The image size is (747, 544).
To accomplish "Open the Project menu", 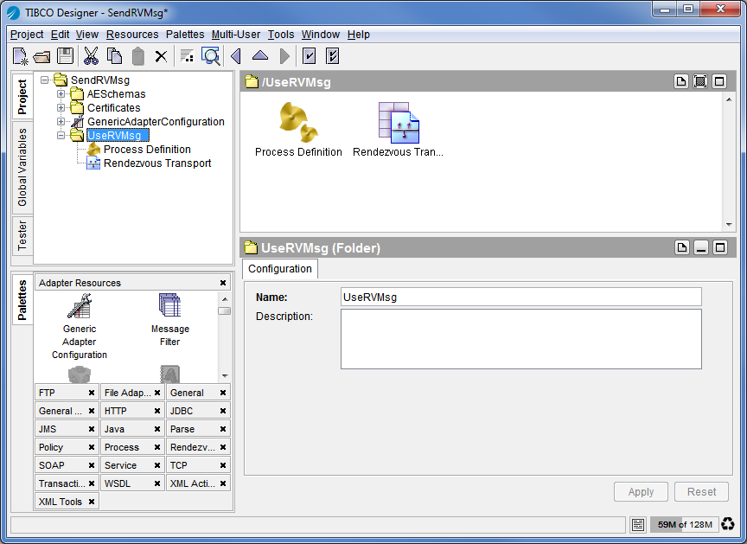I will pos(27,35).
